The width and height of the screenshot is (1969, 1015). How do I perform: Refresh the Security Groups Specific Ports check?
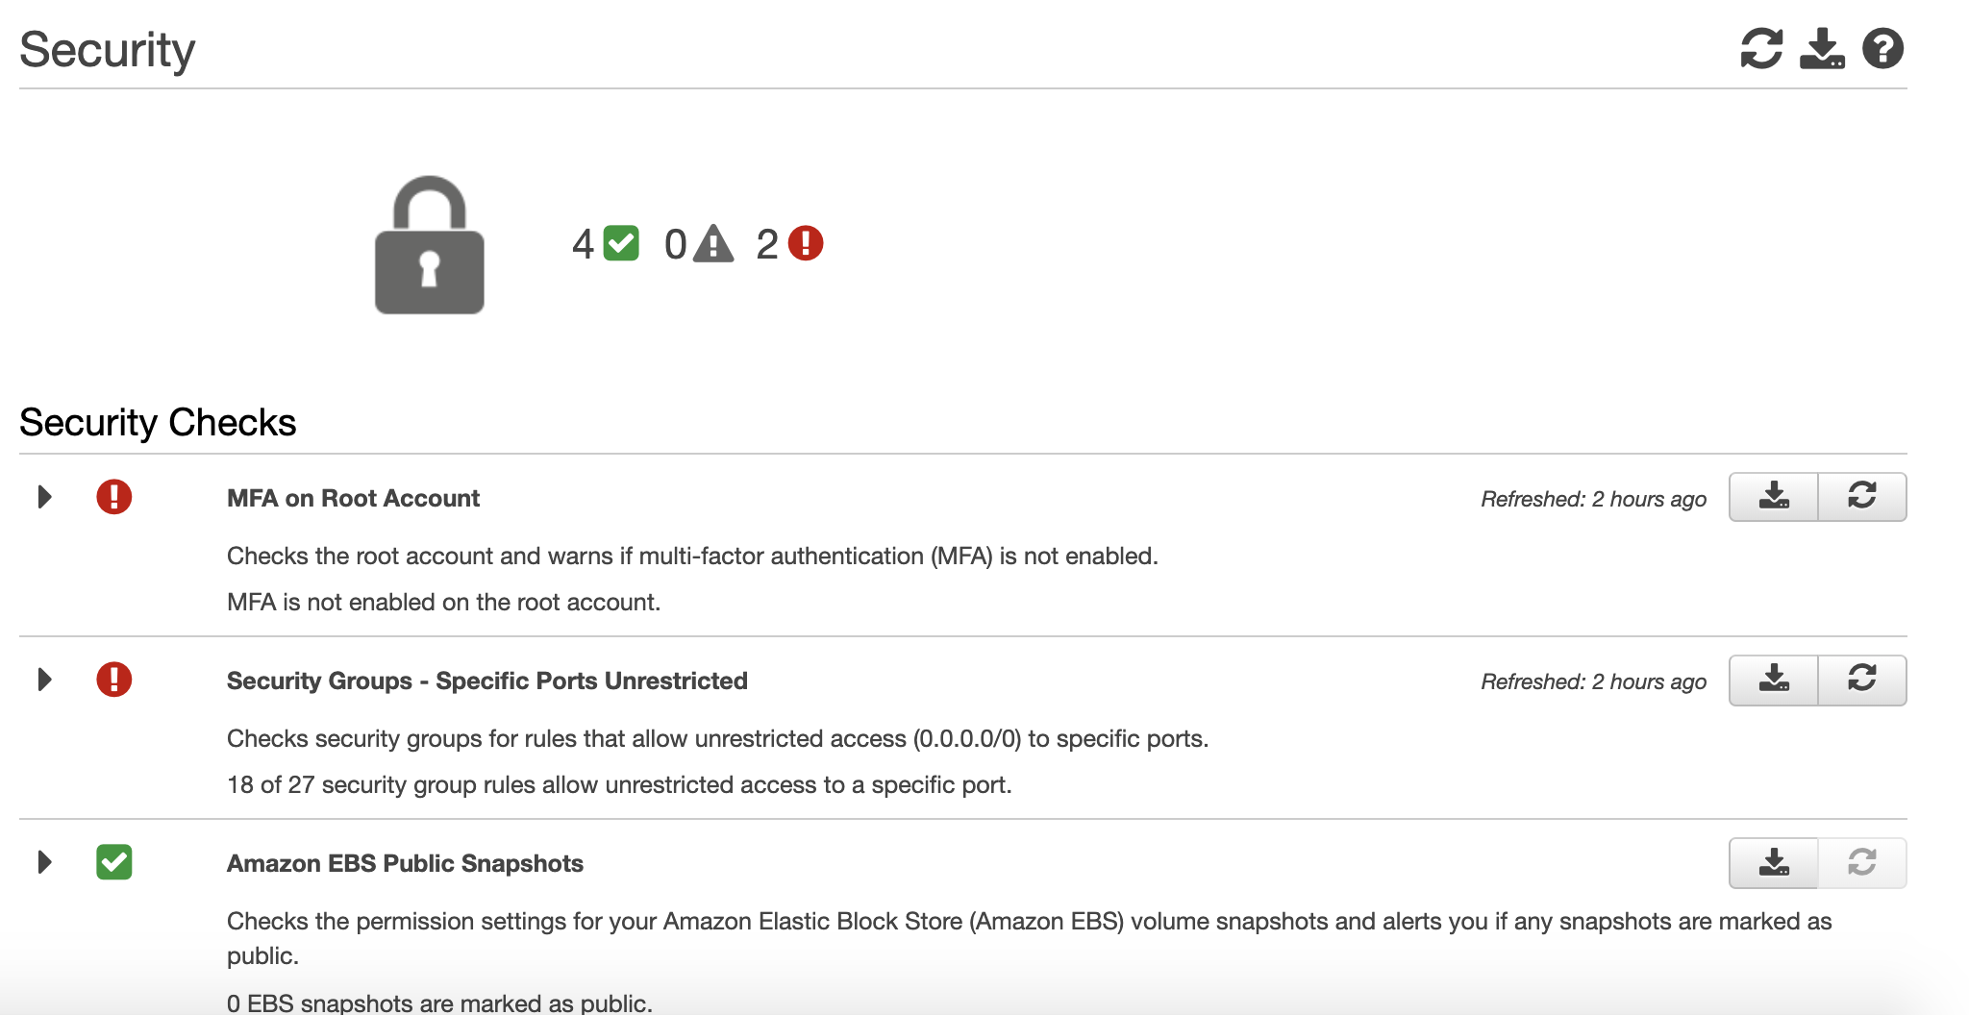pos(1862,680)
